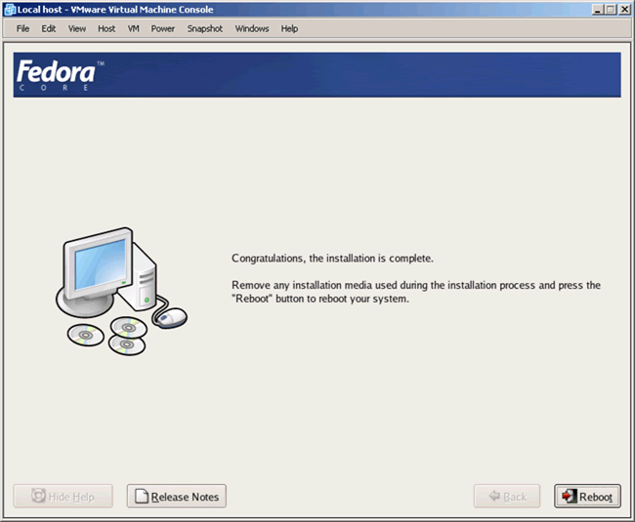The height and width of the screenshot is (522, 635).
Task: Open the Windows menu
Action: click(252, 28)
